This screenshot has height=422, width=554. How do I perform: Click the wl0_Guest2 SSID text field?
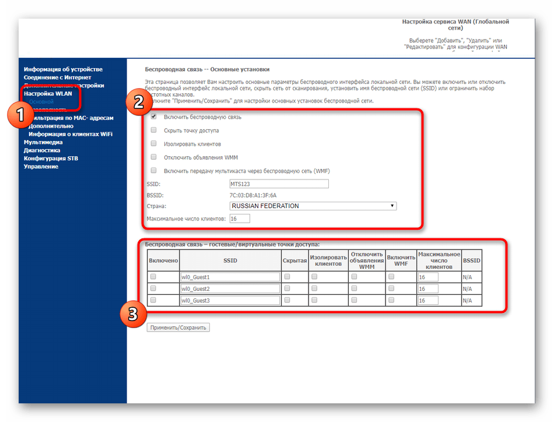click(230, 289)
